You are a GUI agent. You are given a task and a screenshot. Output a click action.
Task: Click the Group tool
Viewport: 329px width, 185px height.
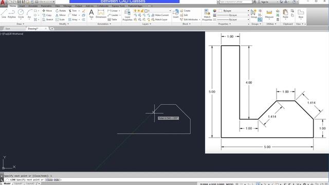253,14
